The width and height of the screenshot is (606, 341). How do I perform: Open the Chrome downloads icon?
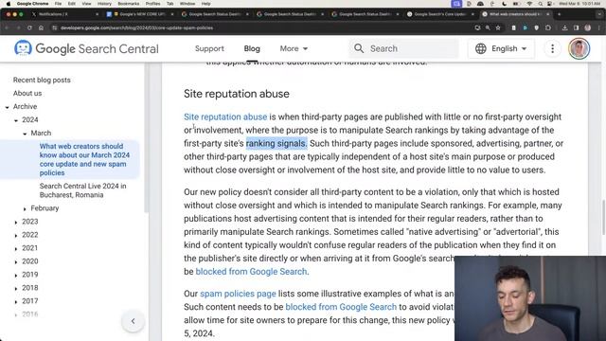[564, 27]
